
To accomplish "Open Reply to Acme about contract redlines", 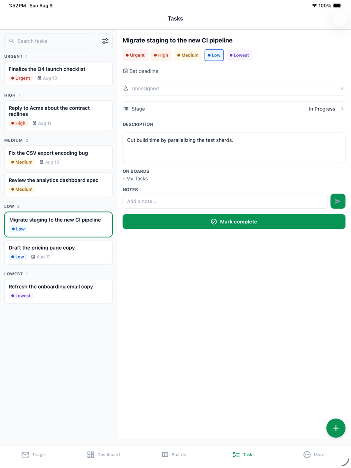I will coord(58,116).
